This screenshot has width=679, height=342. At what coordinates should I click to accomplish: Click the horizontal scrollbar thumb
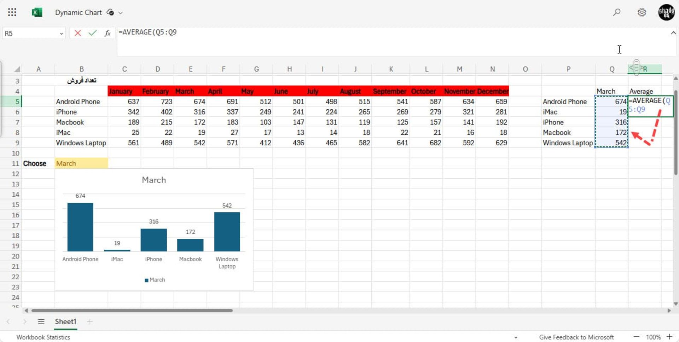click(x=132, y=311)
